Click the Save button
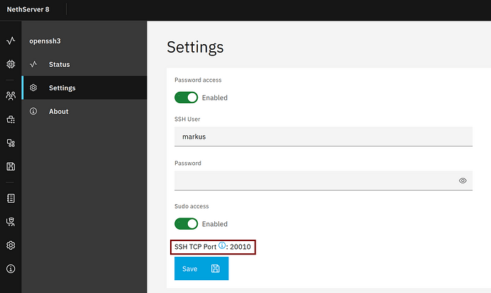The height and width of the screenshot is (293, 491). click(201, 269)
